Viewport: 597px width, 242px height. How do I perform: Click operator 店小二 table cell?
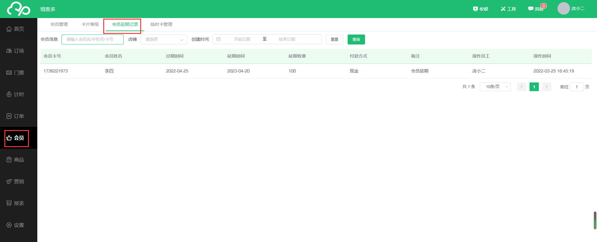click(x=479, y=71)
